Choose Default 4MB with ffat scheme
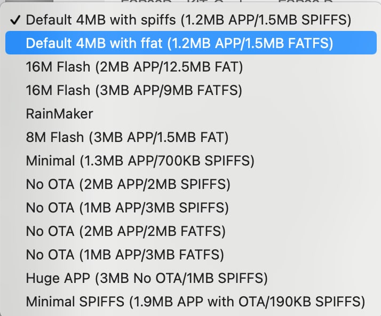 tap(179, 43)
